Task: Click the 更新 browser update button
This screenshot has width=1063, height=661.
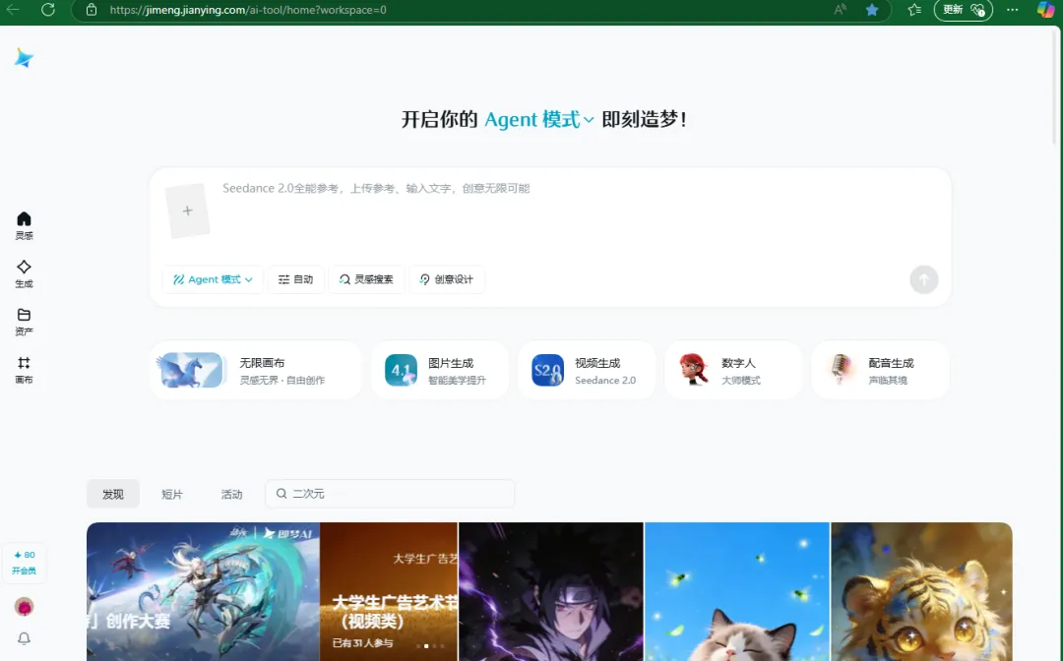Action: tap(964, 10)
